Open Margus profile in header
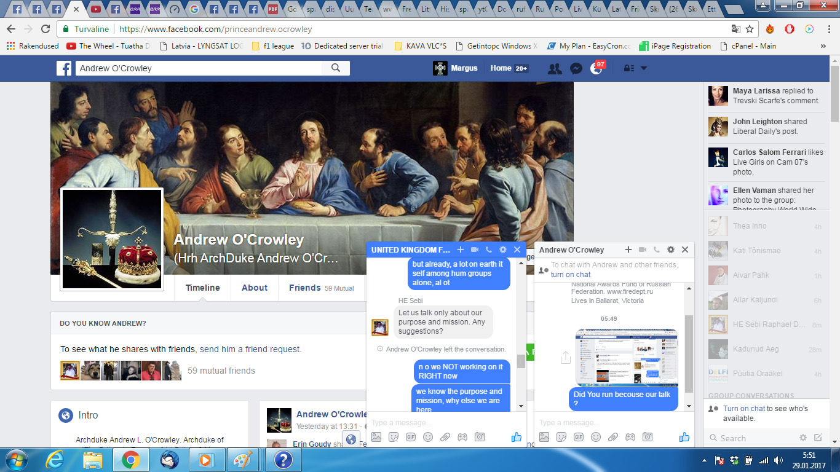This screenshot has width=840, height=472. point(456,68)
